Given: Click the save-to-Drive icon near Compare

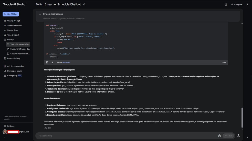Looking at the screenshot, I should coord(226,5).
